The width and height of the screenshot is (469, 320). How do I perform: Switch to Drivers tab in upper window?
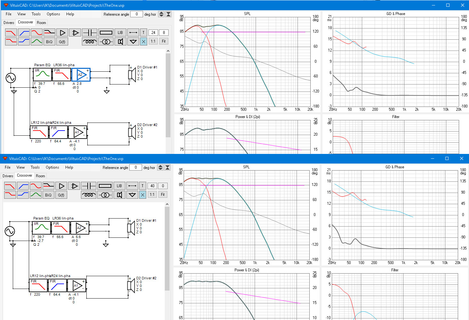pos(9,23)
